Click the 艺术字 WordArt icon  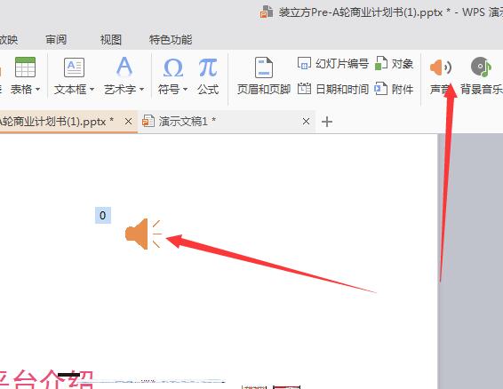click(x=124, y=67)
